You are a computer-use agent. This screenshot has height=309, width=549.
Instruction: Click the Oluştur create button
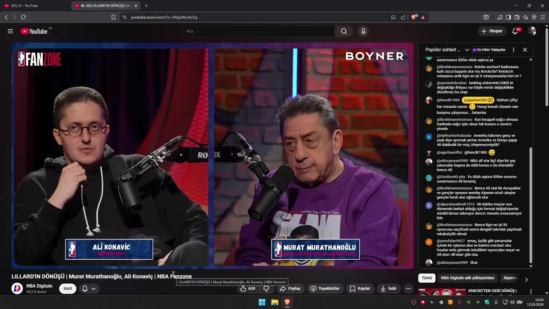tap(492, 31)
